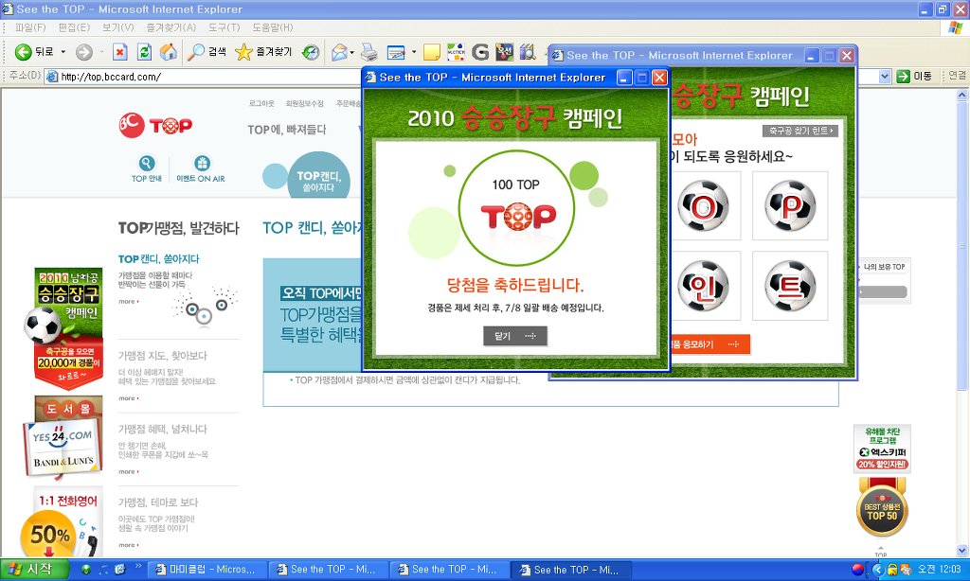Screen dimensions: 970x581
Task: Expand the address bar dropdown arrow
Action: coord(885,77)
